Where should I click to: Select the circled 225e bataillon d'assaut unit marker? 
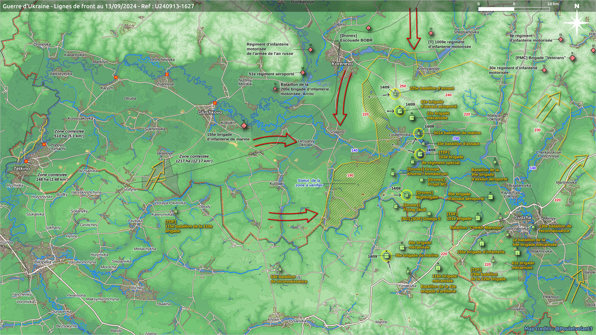point(395,94)
